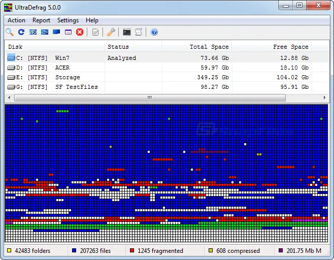Open help with blue question mark icon
This screenshot has width=334, height=260.
tap(154, 32)
